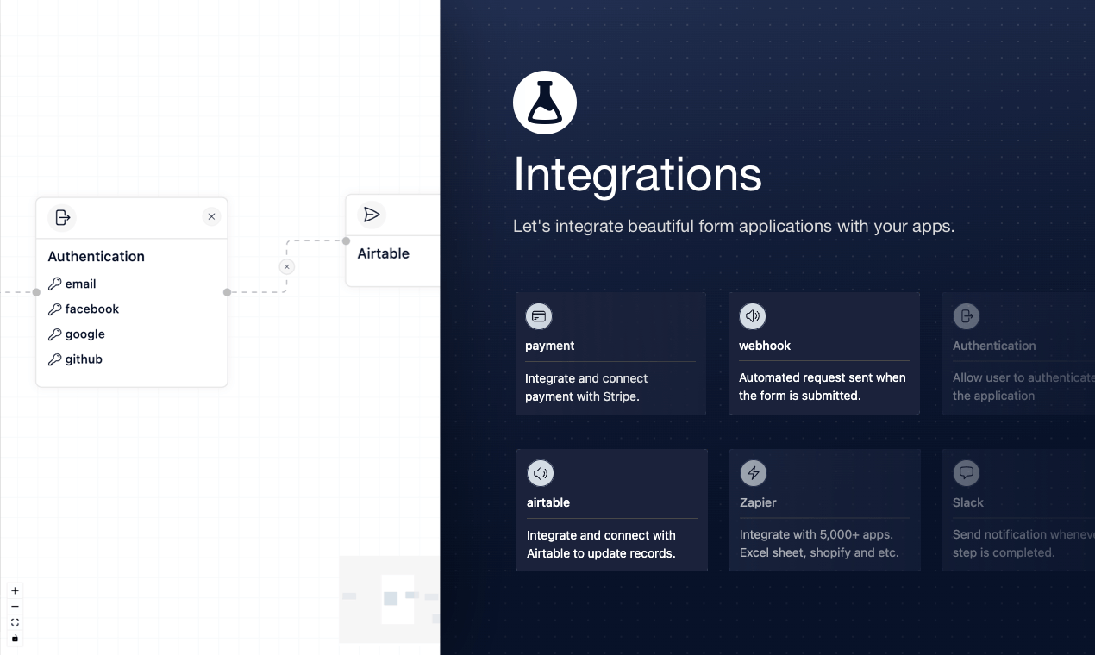Viewport: 1095px width, 655px height.
Task: Click the chat bubble icon on Slack card
Action: (966, 473)
